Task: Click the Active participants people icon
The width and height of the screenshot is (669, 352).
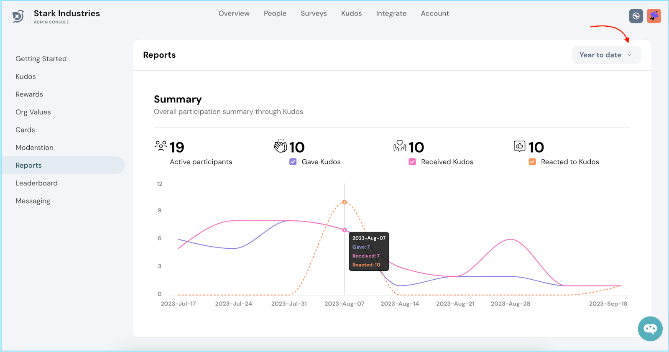Action: coord(161,146)
